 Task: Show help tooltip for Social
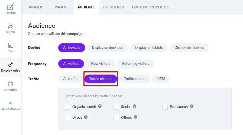(x=135, y=106)
